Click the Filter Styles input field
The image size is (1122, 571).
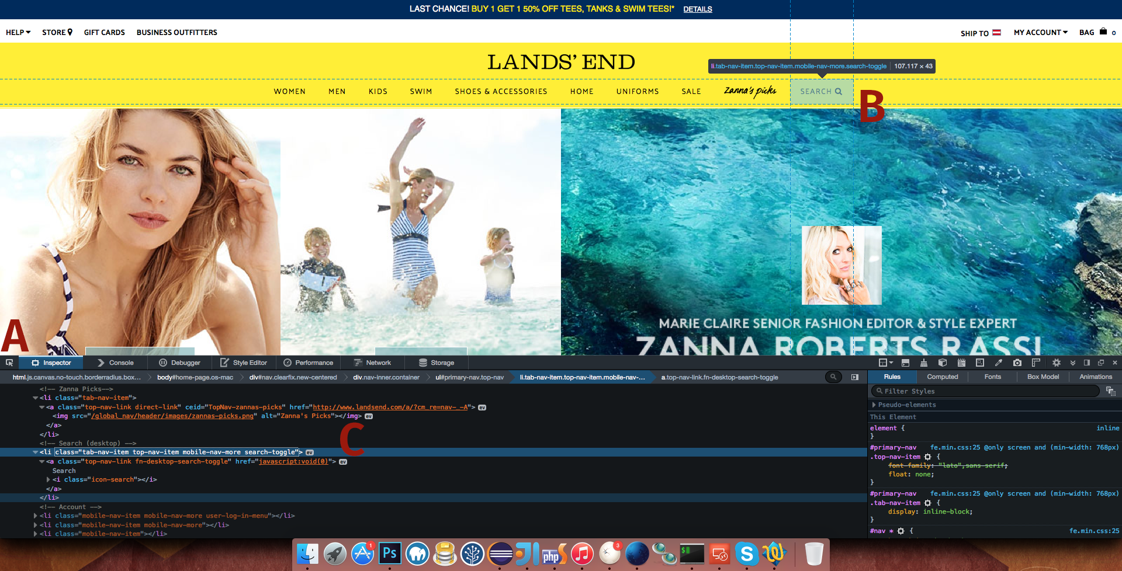pyautogui.click(x=985, y=391)
